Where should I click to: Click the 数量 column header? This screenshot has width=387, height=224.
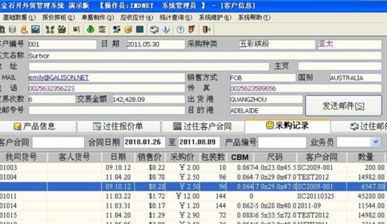pyautogui.click(x=365, y=157)
